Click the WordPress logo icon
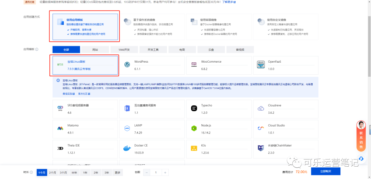371x179 pixels. tap(127, 64)
